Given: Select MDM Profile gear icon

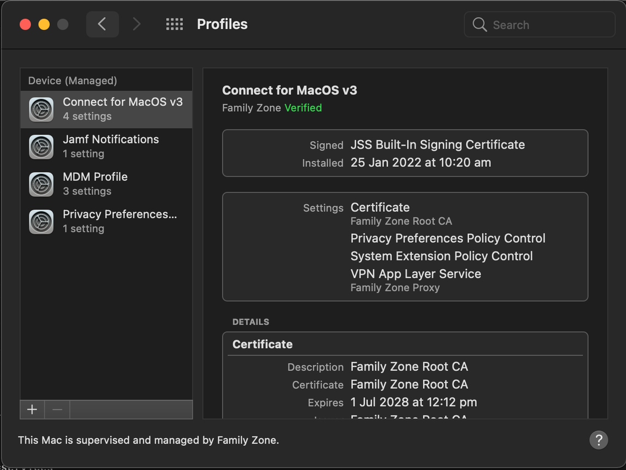Looking at the screenshot, I should [x=41, y=184].
